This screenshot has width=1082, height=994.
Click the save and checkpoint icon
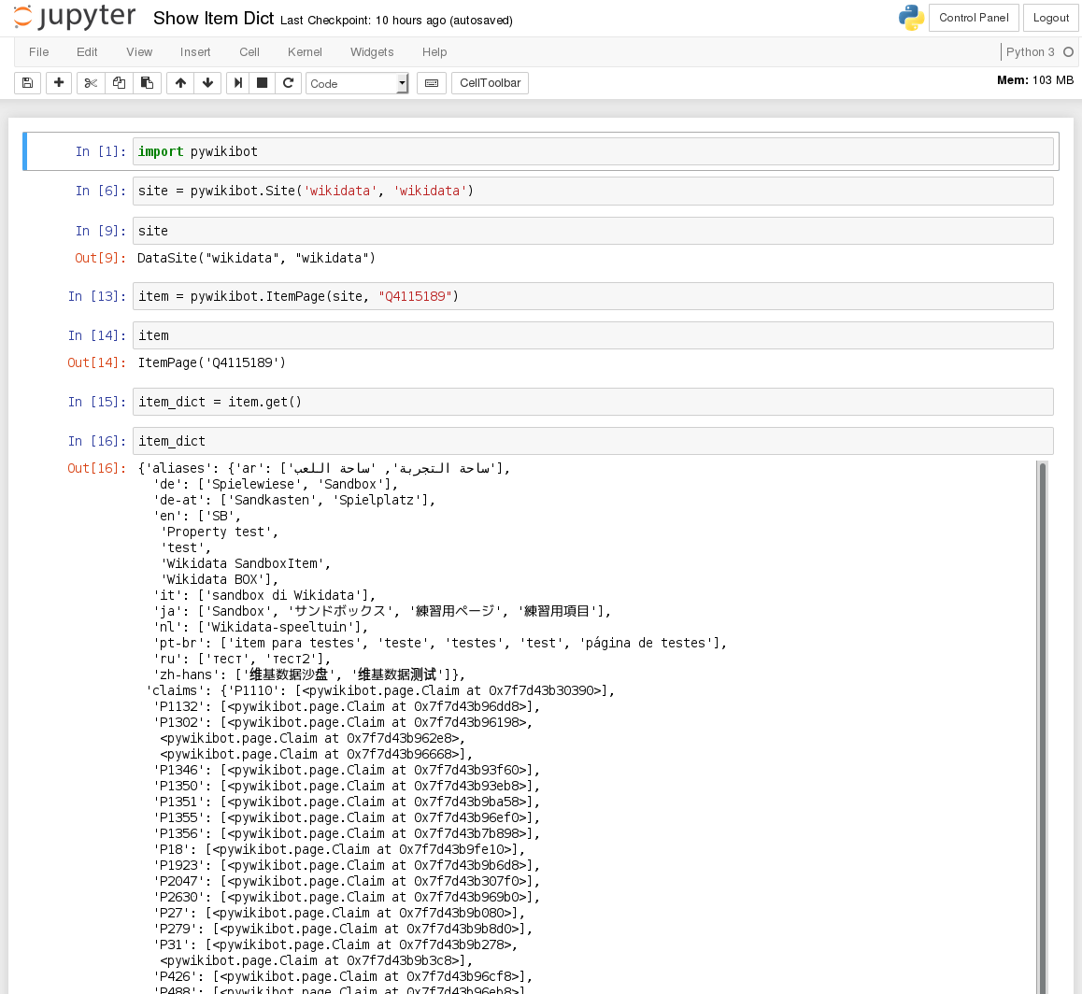pos(27,83)
